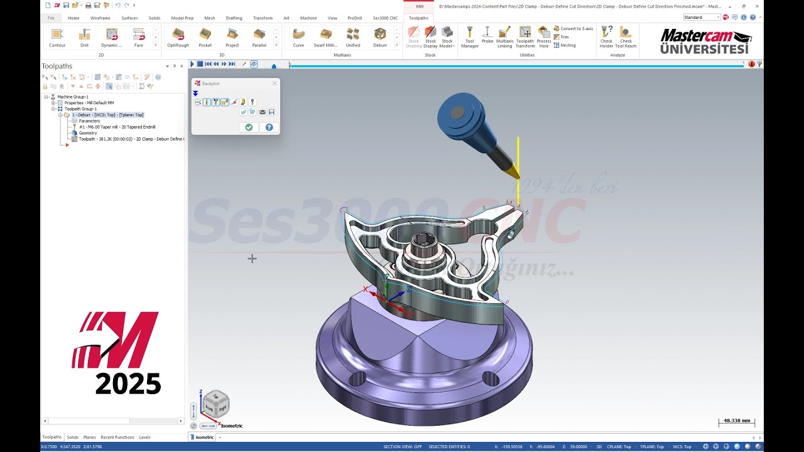
Task: Toggle Stock Display
Action: click(430, 37)
